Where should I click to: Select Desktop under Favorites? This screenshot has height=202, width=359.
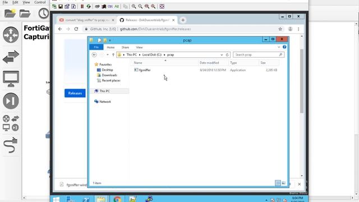click(x=107, y=70)
